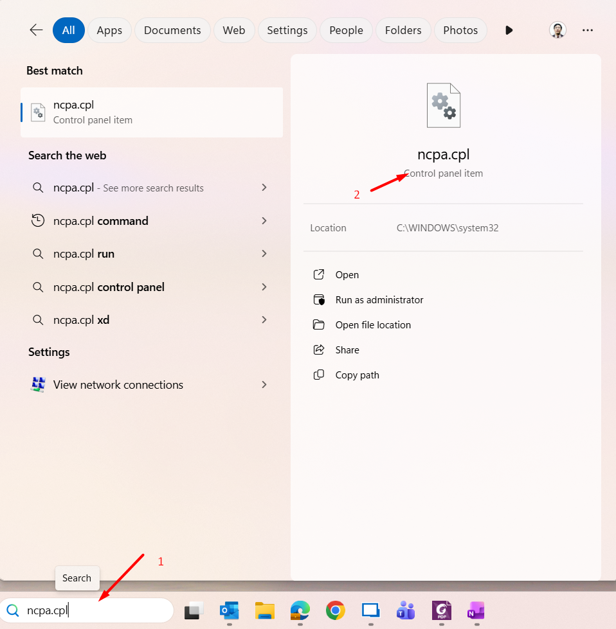The height and width of the screenshot is (629, 616).
Task: Open Microsoft Teams from the taskbar
Action: coord(405,610)
